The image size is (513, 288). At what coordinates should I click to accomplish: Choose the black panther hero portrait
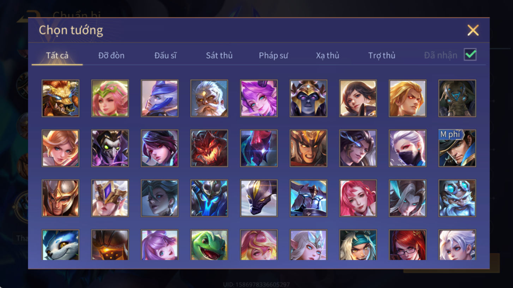259,198
